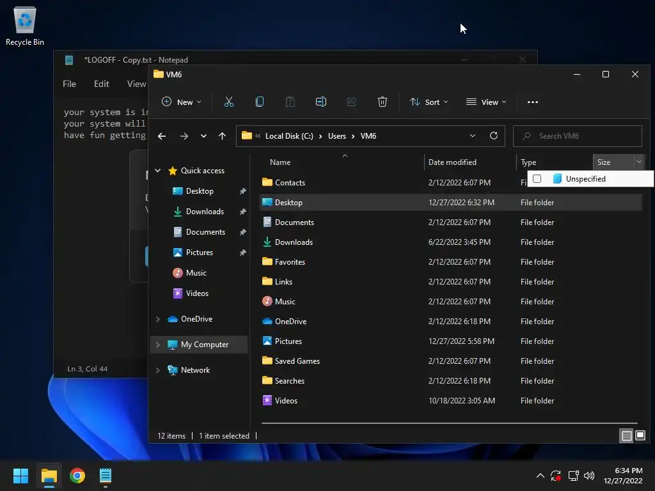This screenshot has width=655, height=491.
Task: Open the Sort options dropdown
Action: 429,102
